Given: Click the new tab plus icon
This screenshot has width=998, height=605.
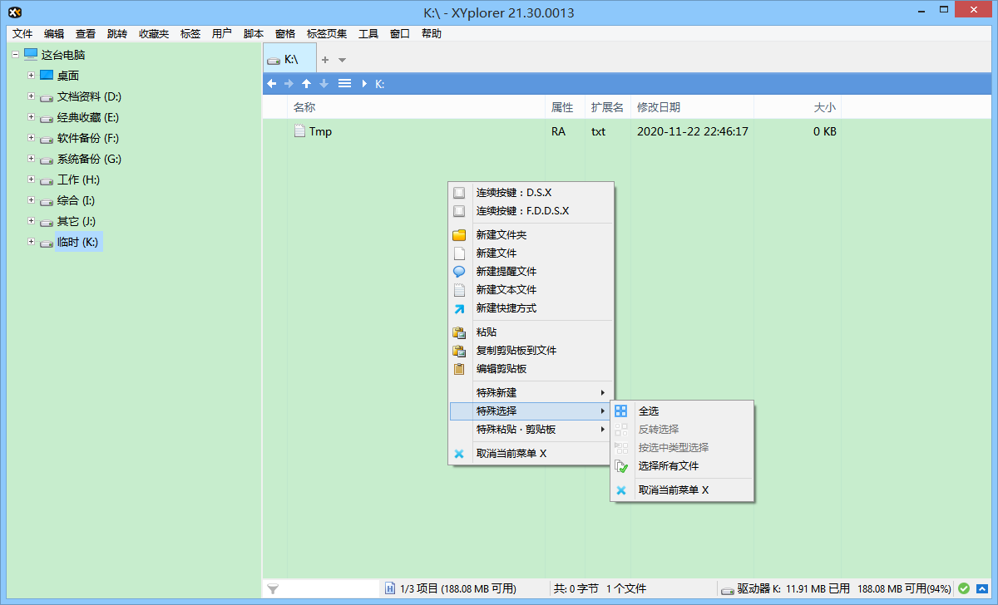Looking at the screenshot, I should (x=327, y=59).
